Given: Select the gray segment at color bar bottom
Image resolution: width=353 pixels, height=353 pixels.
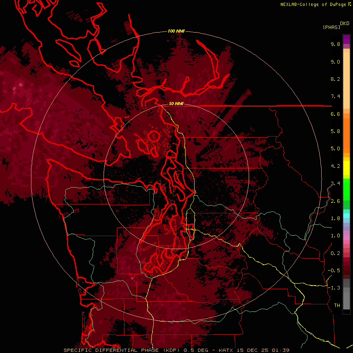Looking at the screenshot, I should (346, 301).
